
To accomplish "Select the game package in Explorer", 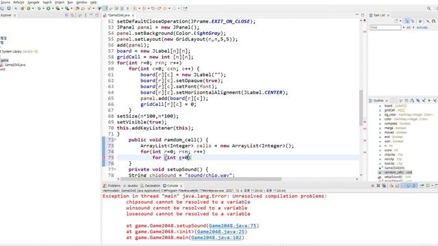I will (5, 60).
